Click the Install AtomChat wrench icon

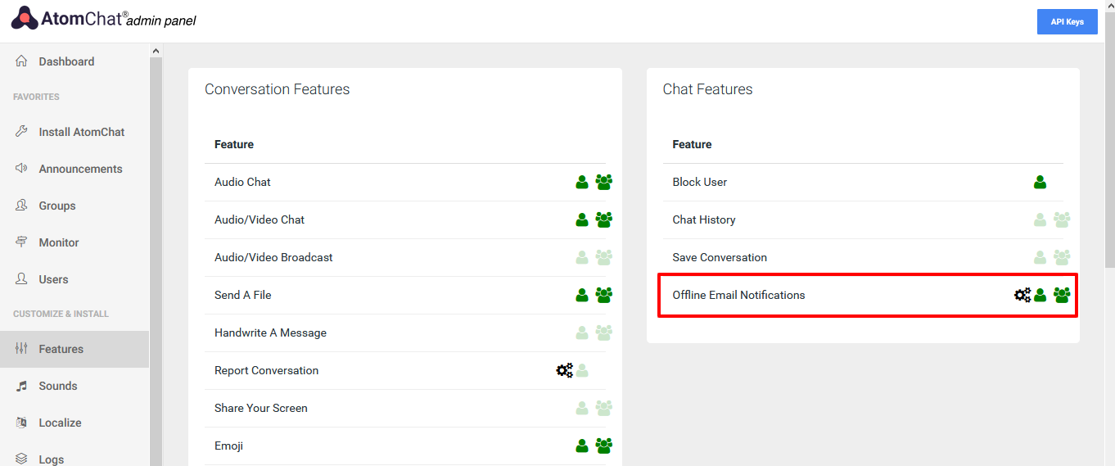[x=22, y=132]
